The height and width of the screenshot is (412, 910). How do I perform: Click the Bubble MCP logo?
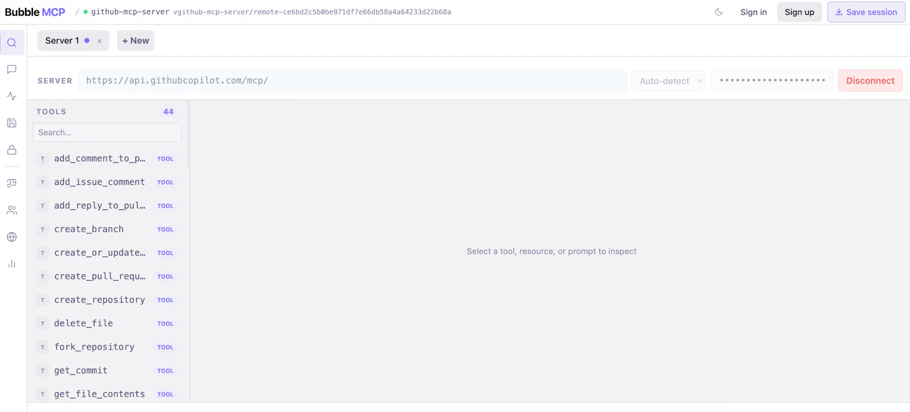[35, 12]
